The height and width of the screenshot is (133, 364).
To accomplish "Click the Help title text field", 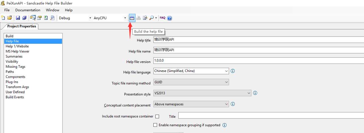I will [259, 40].
